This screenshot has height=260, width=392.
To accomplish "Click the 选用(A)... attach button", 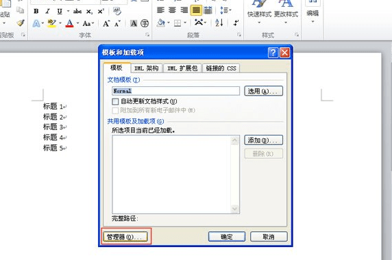I will pos(263,91).
